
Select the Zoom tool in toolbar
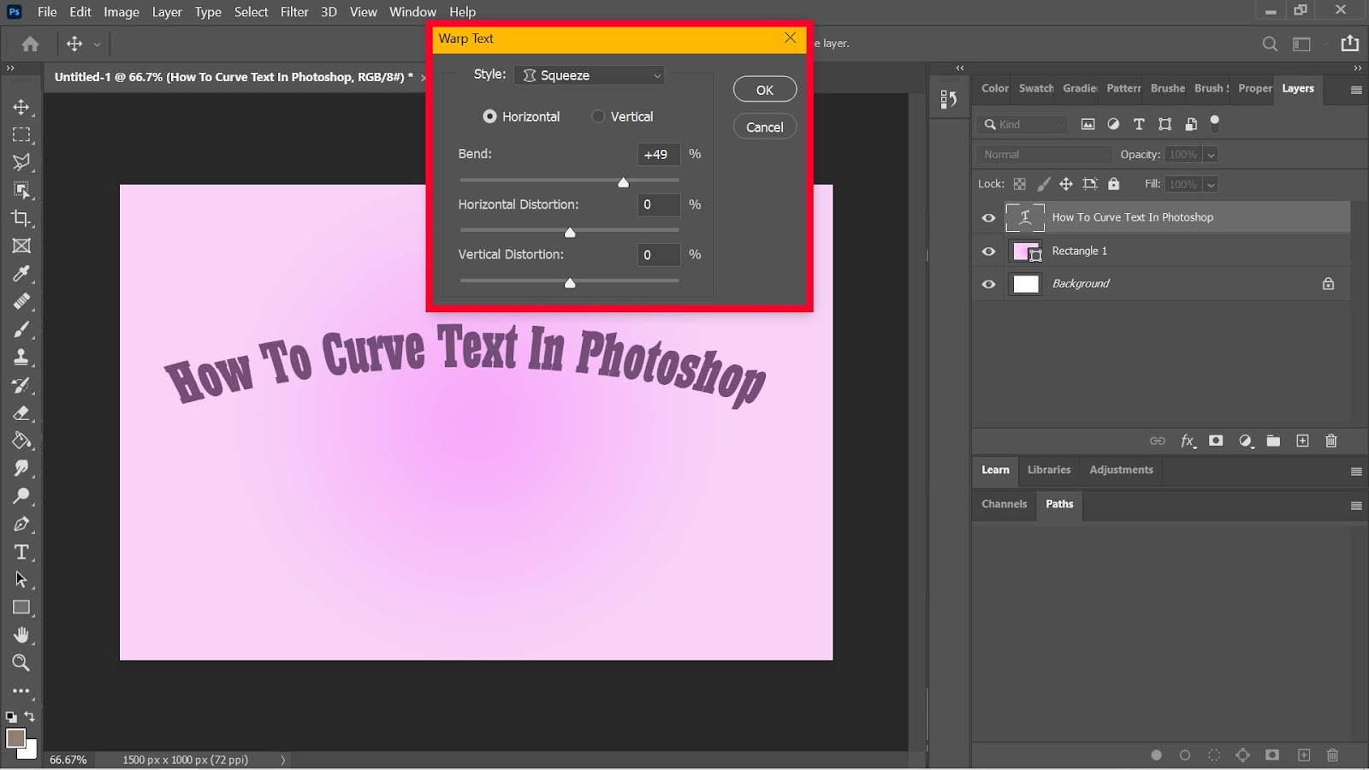[21, 663]
